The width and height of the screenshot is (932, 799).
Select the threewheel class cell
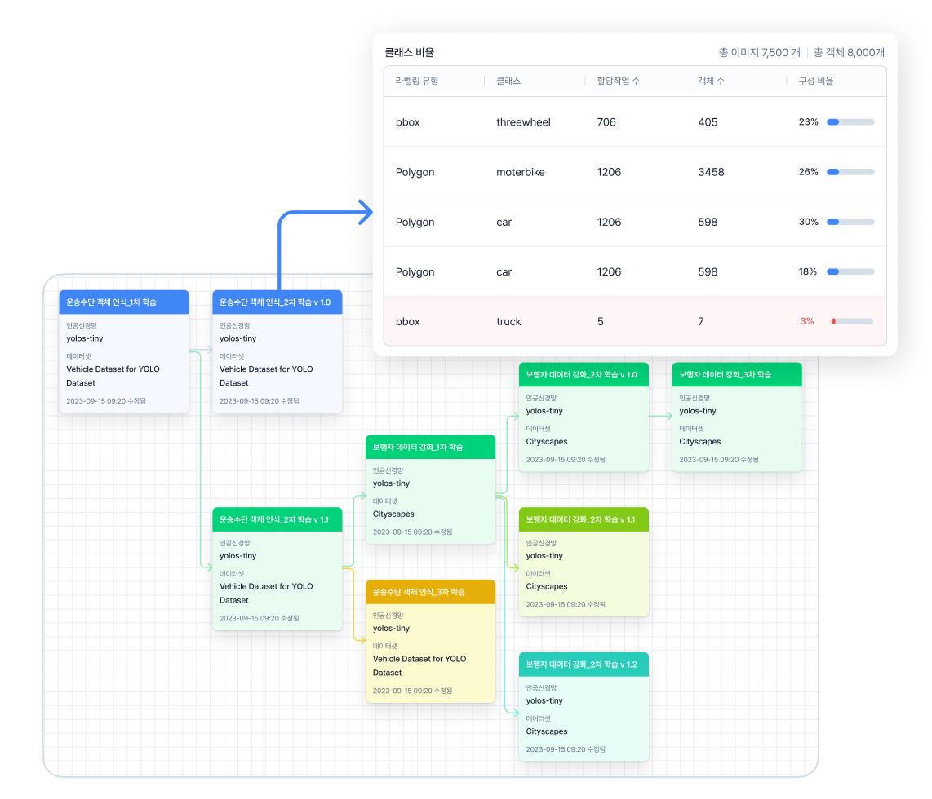click(523, 122)
